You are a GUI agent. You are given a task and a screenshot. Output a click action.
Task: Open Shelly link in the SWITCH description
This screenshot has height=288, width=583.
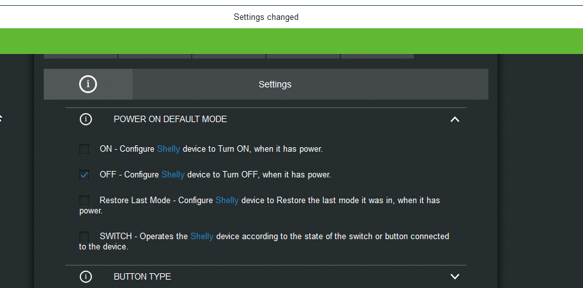coord(202,237)
